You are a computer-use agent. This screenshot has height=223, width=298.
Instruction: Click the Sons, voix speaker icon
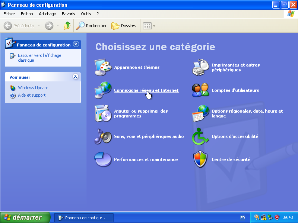[103, 136]
